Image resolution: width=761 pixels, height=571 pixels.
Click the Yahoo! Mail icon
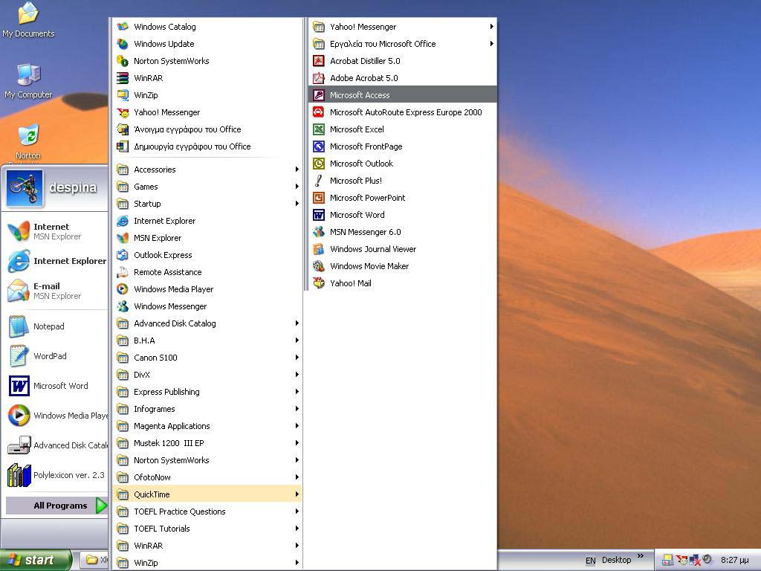318,283
